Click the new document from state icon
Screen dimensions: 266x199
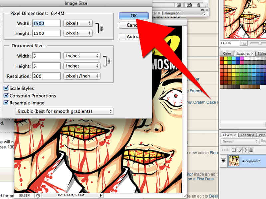[x=179, y=5]
